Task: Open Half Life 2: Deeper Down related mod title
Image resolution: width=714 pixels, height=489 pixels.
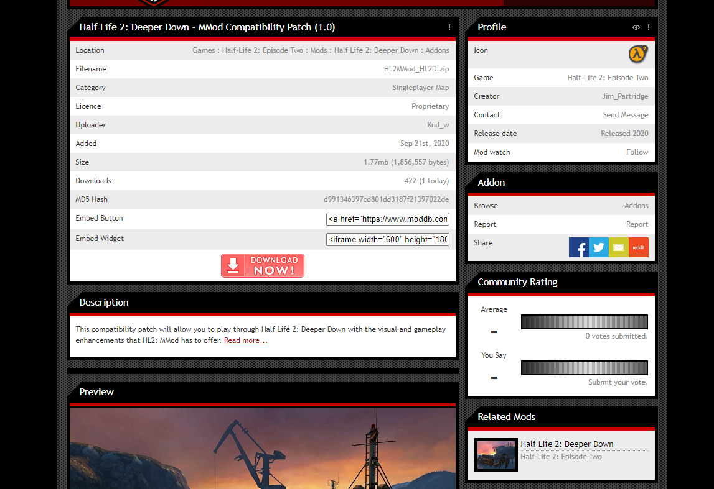Action: click(x=567, y=444)
